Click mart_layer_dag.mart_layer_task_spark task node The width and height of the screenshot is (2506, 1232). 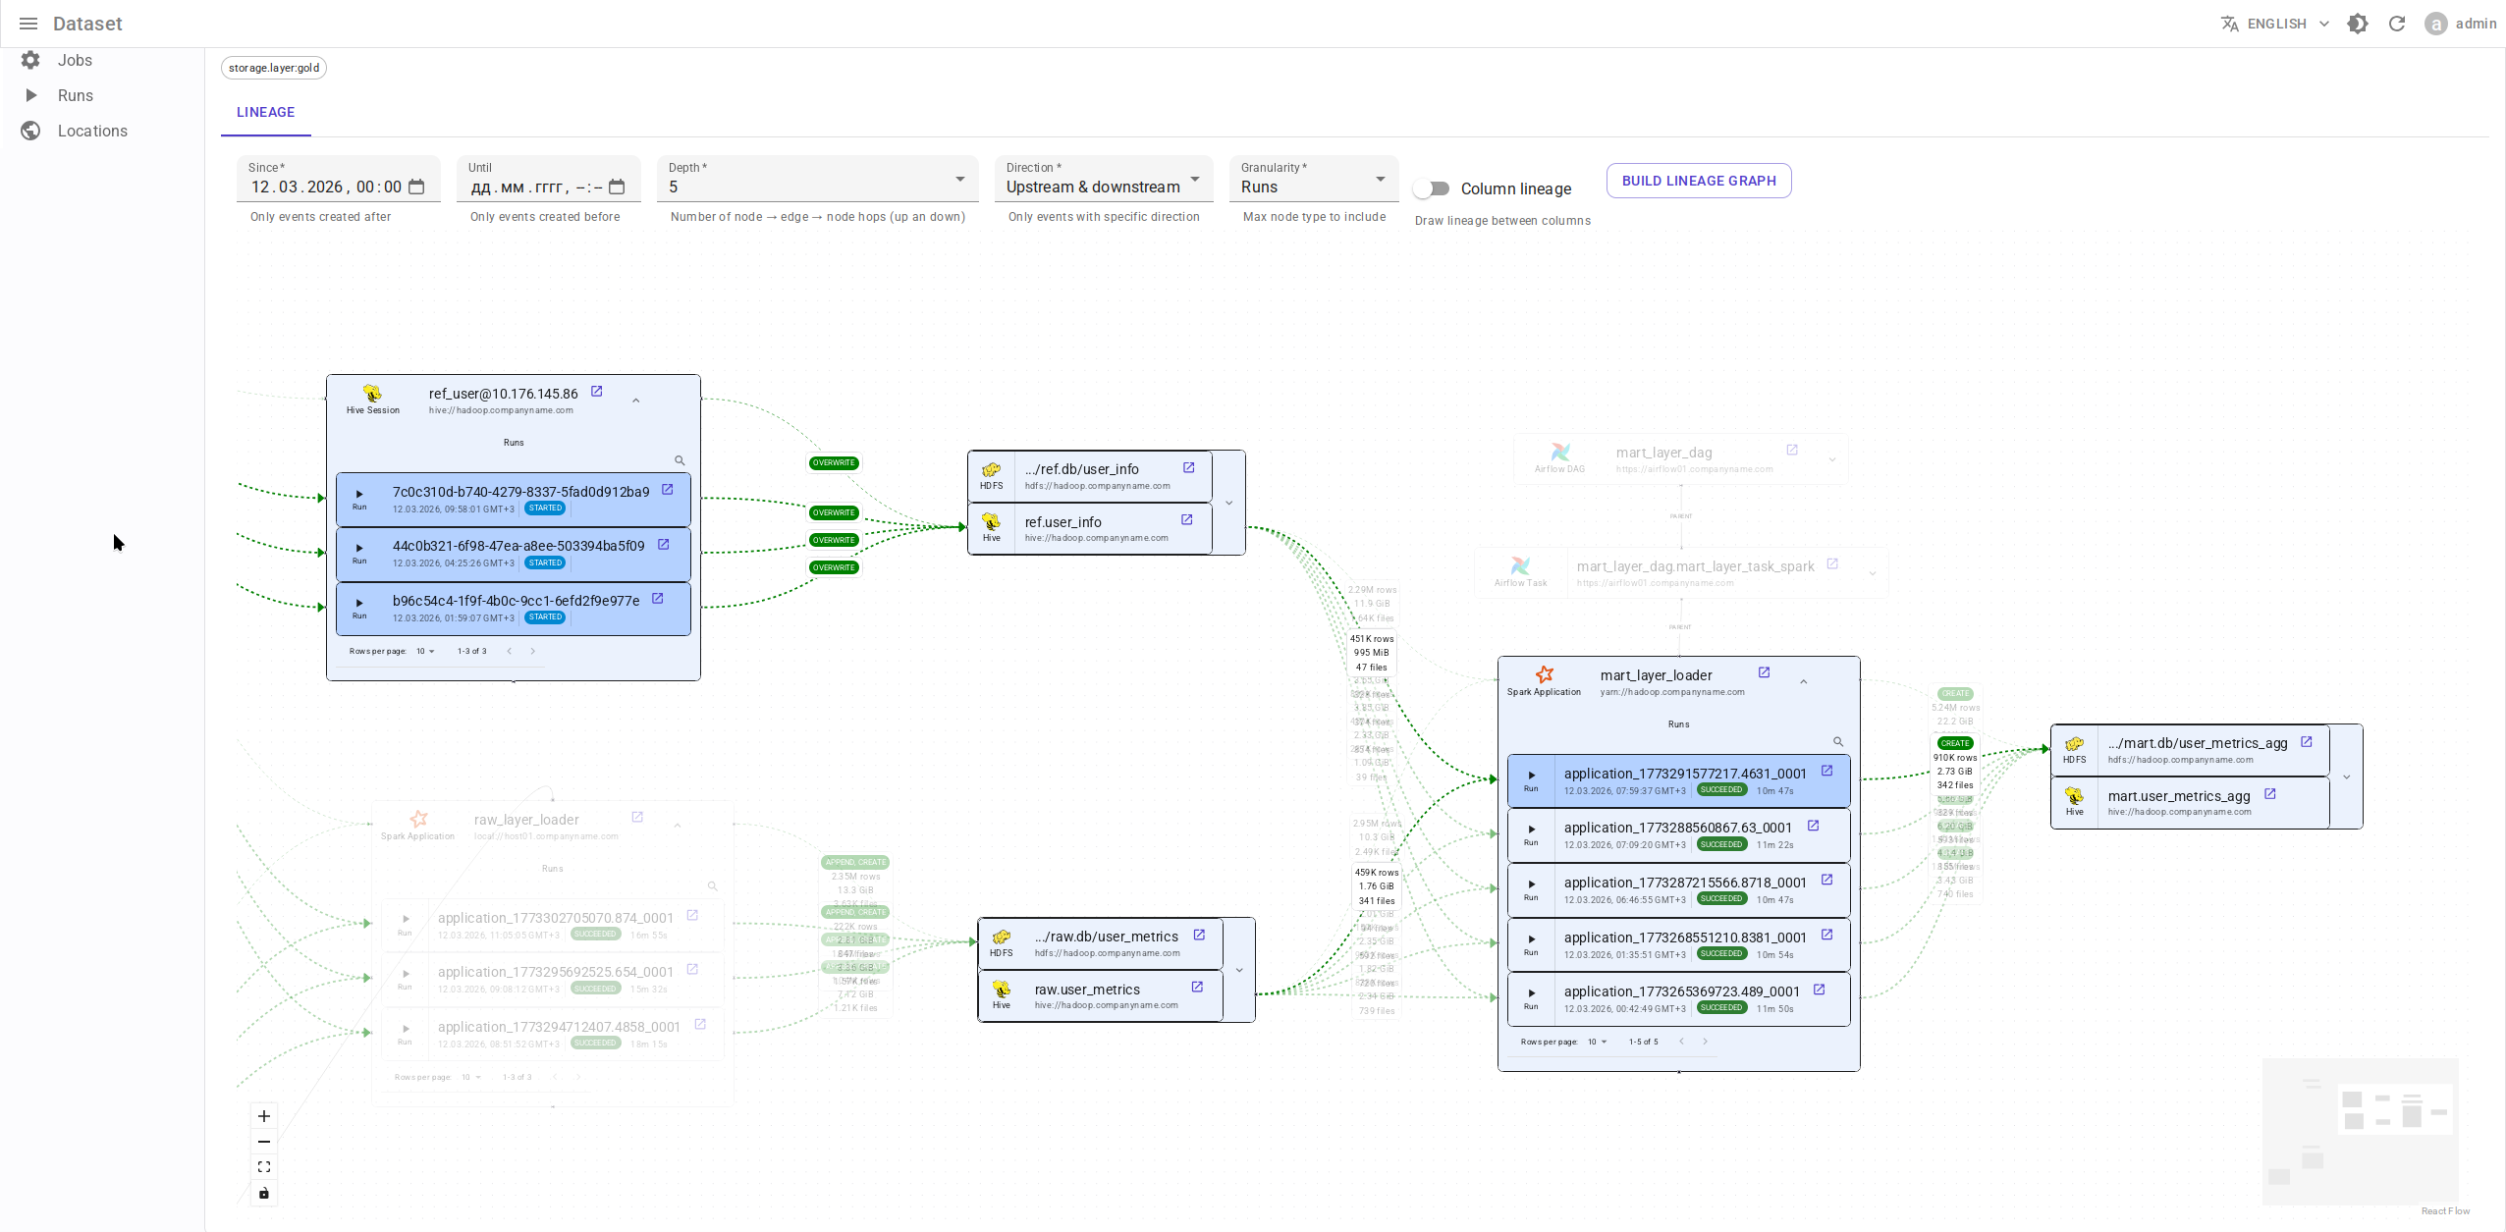click(1681, 572)
